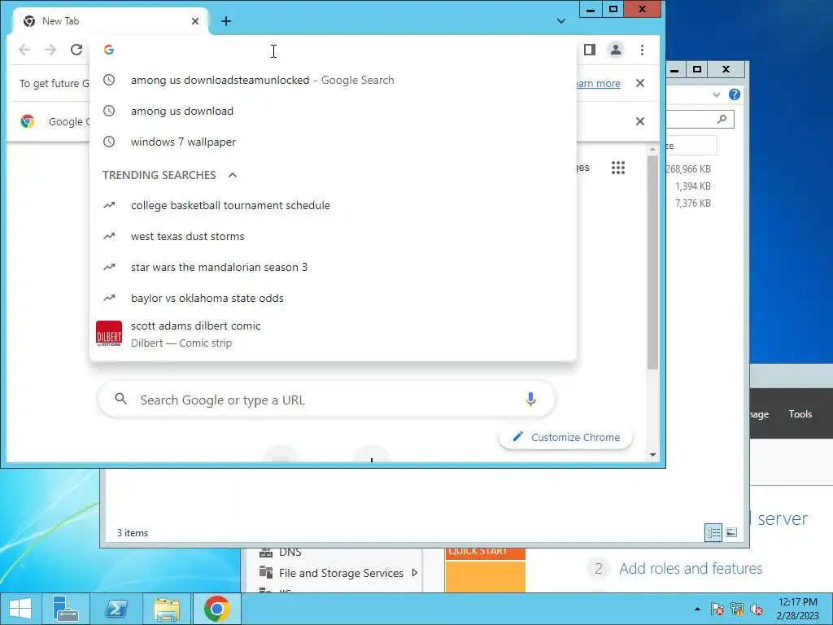
Task: Start voice search with microphone icon
Action: [x=530, y=400]
